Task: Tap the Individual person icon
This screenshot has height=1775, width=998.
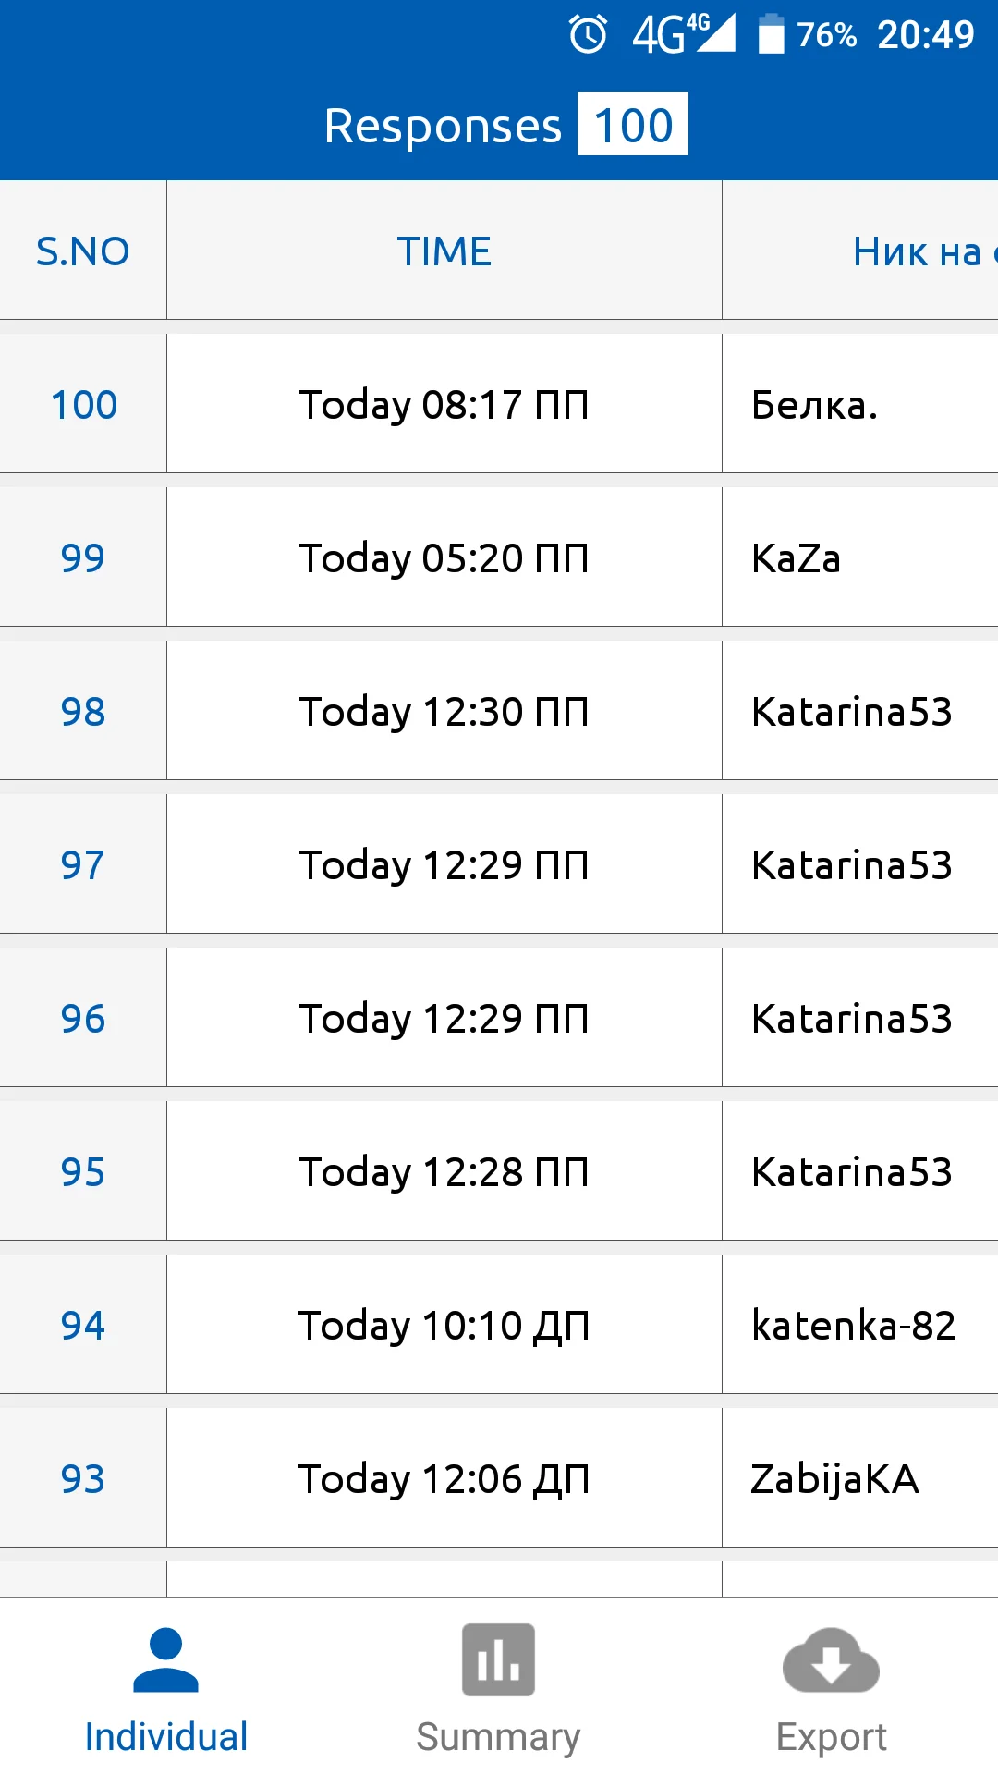Action: pos(165,1660)
